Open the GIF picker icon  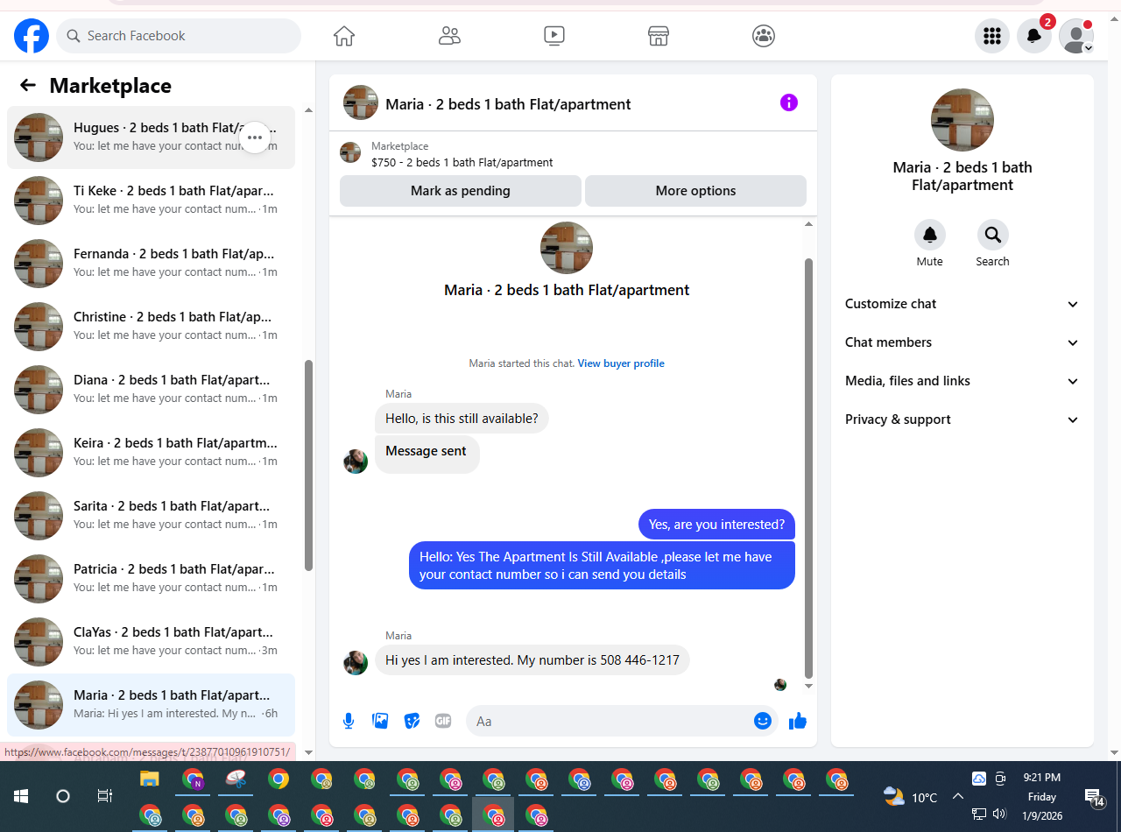(x=443, y=721)
